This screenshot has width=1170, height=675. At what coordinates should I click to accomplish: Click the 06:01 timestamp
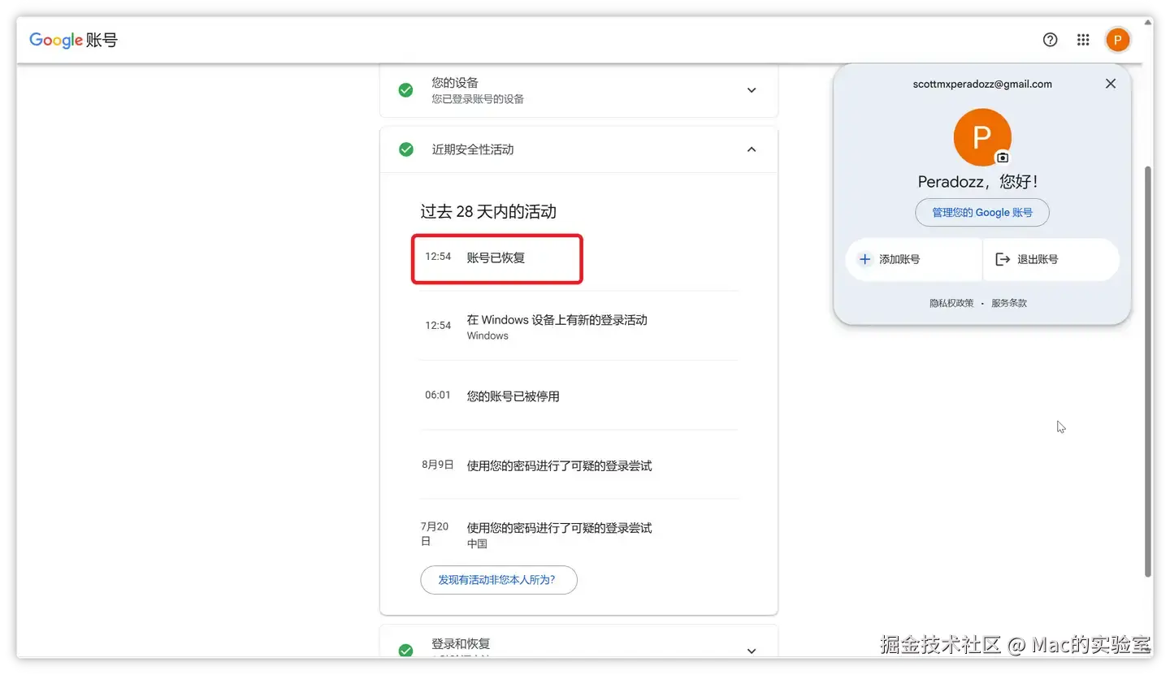click(437, 395)
